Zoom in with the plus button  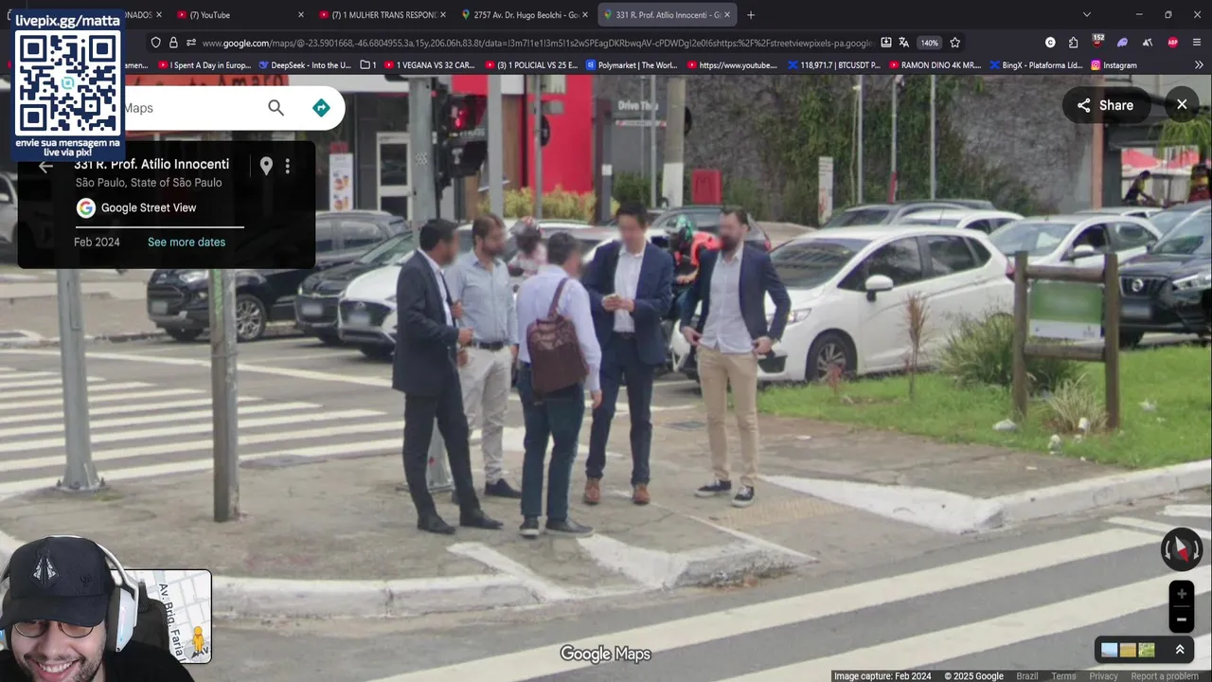(1182, 594)
